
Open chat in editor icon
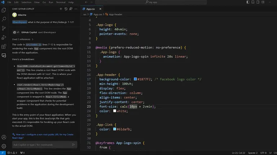click(71, 9)
